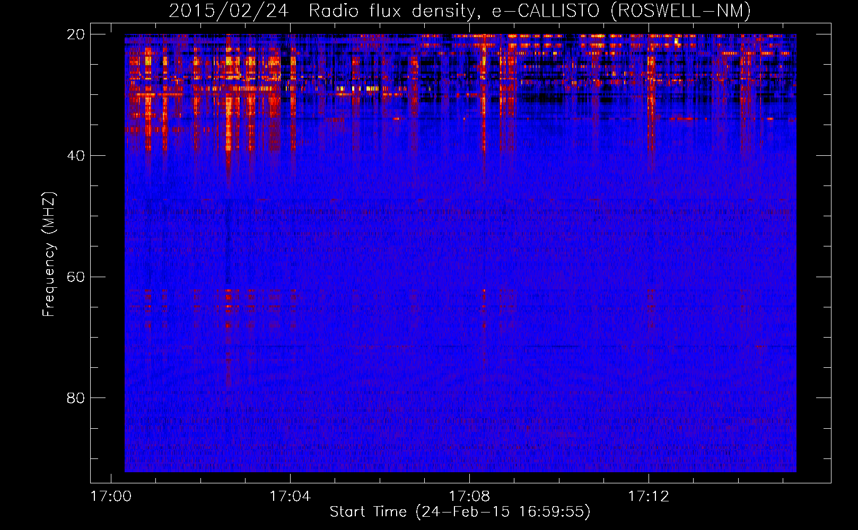Screen dimensions: 858x530
Task: Click the 'e-CALLISTO (ROSWELL-NM)' station label
Action: coord(621,11)
